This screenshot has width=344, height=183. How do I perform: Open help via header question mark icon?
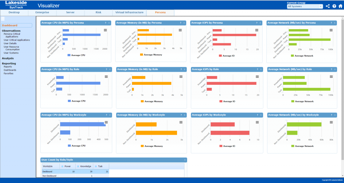[334, 6]
